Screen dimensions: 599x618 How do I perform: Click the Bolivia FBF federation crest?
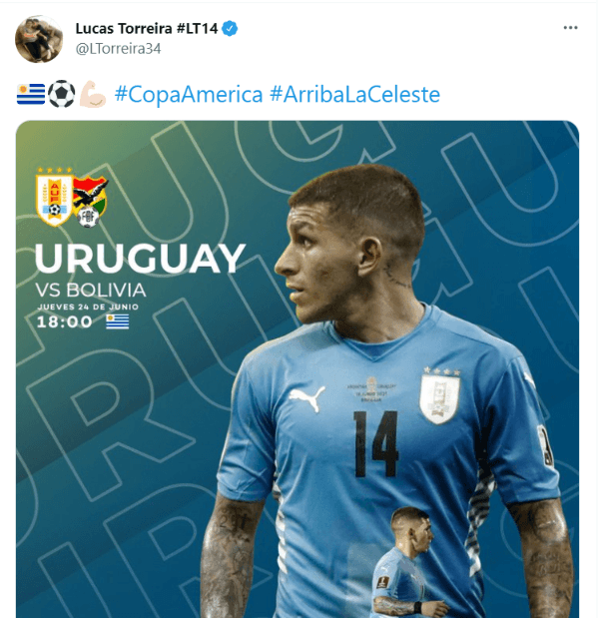[x=90, y=202]
